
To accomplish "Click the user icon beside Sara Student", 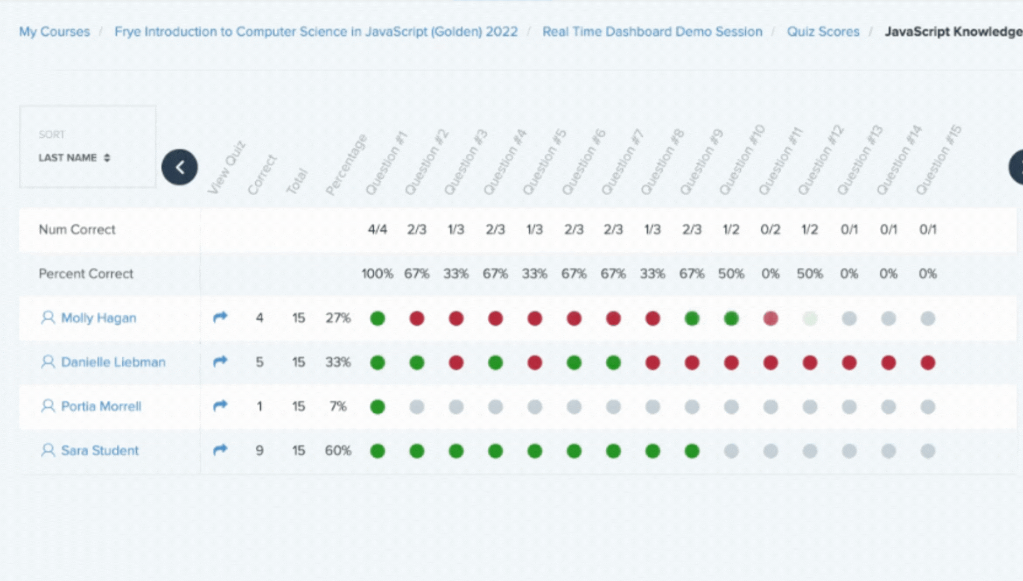I will click(48, 450).
